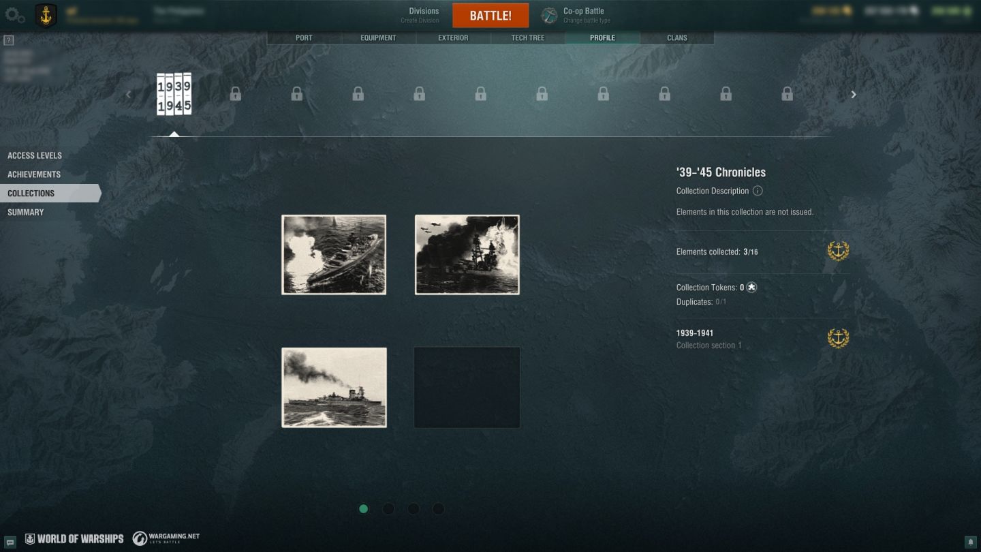
Task: Click the first locked collection padlock
Action: tap(236, 94)
